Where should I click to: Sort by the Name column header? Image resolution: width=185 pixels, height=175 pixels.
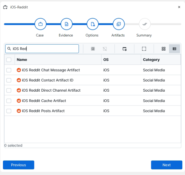tap(58, 60)
